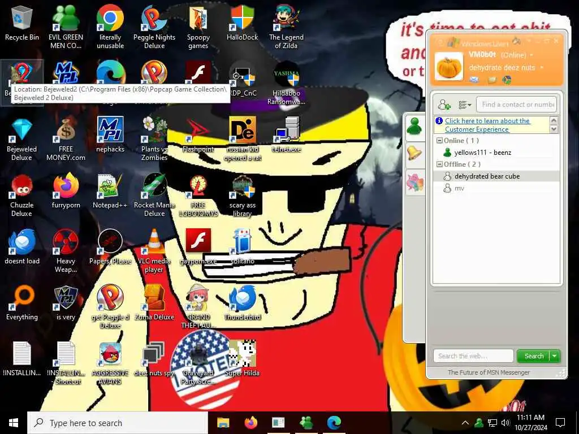Image resolution: width=579 pixels, height=434 pixels.
Task: Select contact dehydrated bear cube
Action: pyautogui.click(x=496, y=176)
